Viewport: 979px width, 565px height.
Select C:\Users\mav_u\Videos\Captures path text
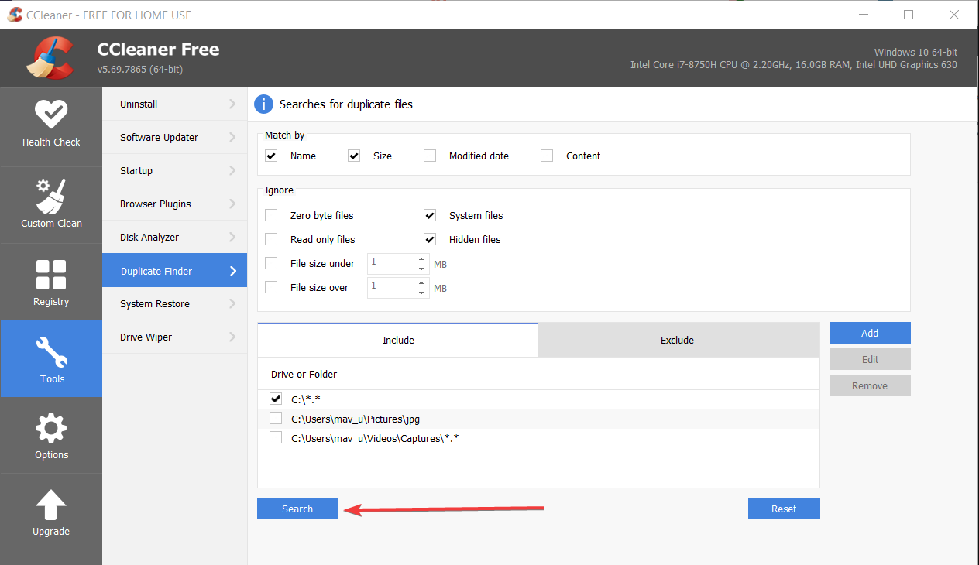(375, 438)
